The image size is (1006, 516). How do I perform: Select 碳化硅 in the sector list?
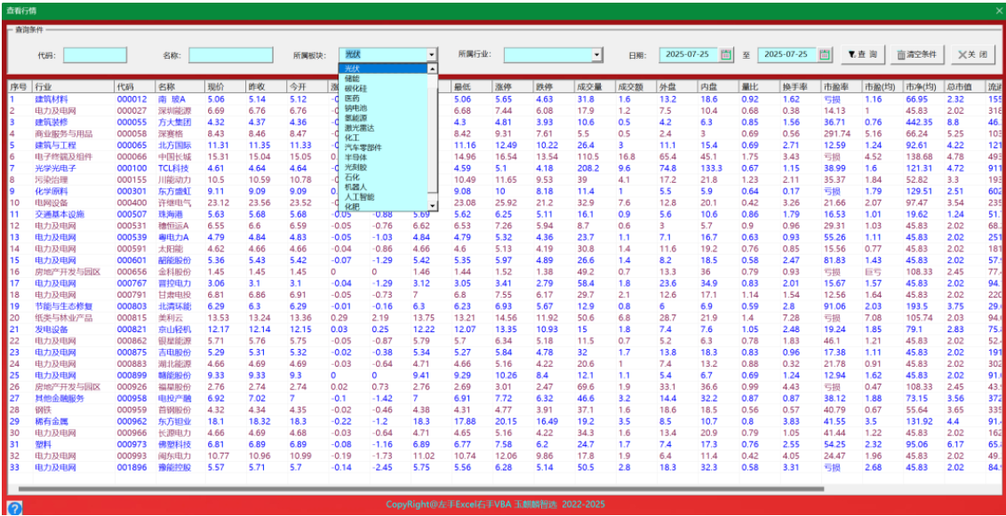point(384,88)
